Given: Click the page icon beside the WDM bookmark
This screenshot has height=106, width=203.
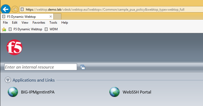Looking at the screenshot, I should click(x=46, y=29).
